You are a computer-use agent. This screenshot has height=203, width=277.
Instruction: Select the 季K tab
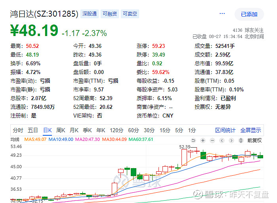87,130
